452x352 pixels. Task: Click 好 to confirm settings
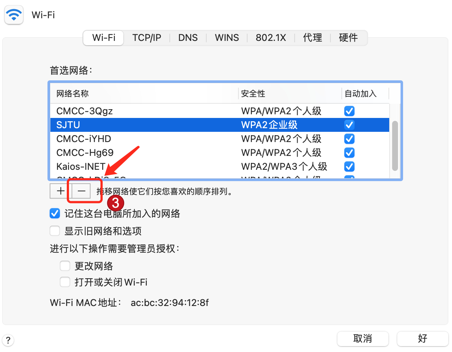coord(422,339)
